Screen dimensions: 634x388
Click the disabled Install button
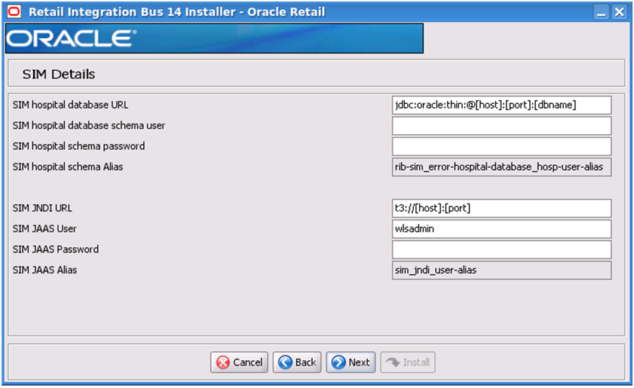[408, 362]
